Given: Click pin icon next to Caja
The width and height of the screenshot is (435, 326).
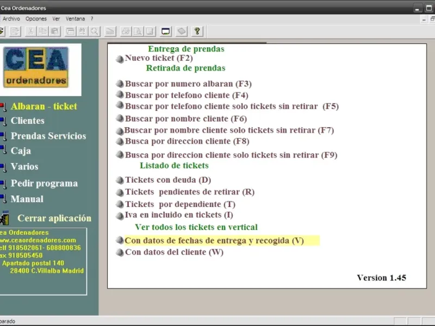Looking at the screenshot, I should coord(3,150).
